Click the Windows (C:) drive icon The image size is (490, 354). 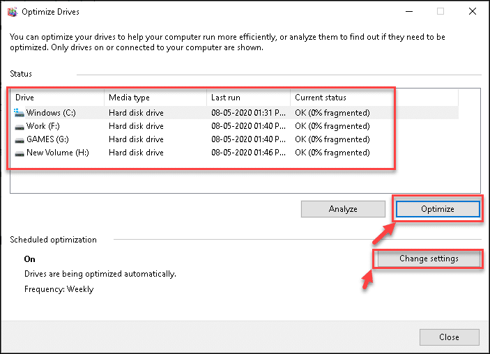coord(19,113)
